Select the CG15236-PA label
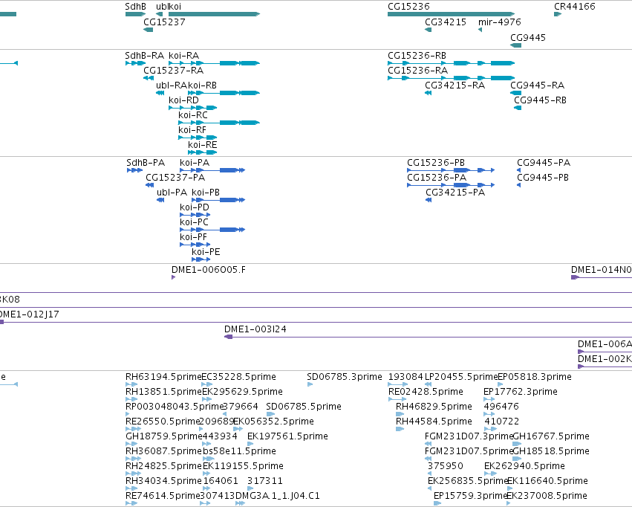 pos(437,178)
